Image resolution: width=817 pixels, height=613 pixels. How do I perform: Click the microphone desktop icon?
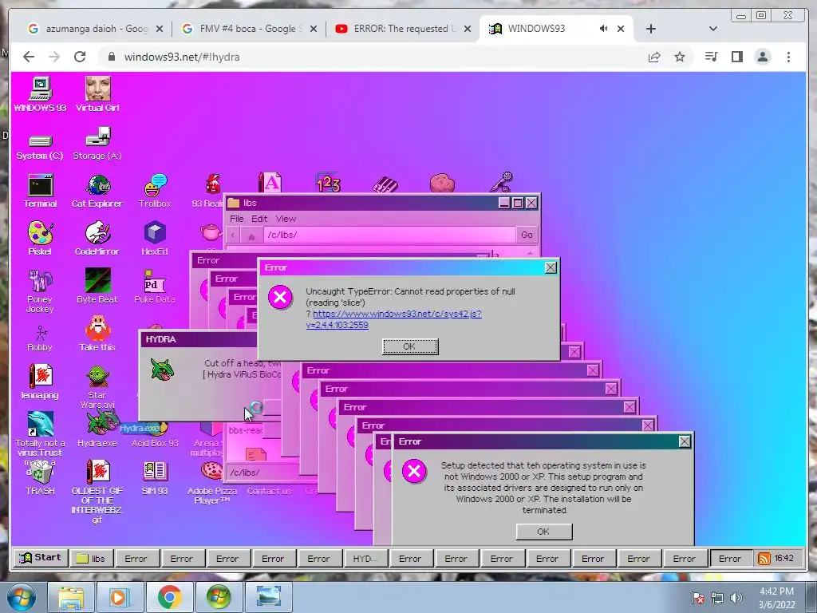pyautogui.click(x=502, y=182)
